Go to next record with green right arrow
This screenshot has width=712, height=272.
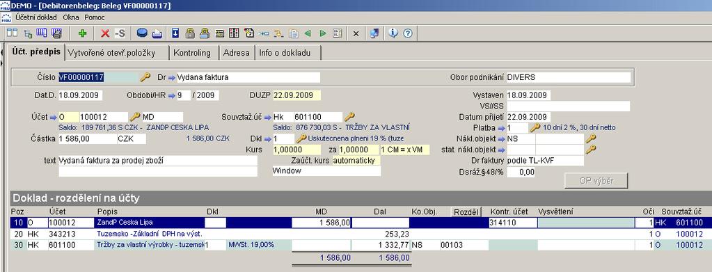[x=323, y=33]
